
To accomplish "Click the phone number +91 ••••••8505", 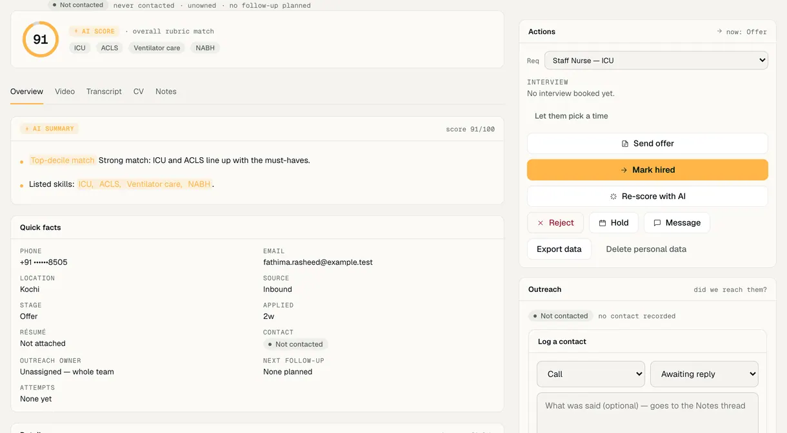I will 44,262.
